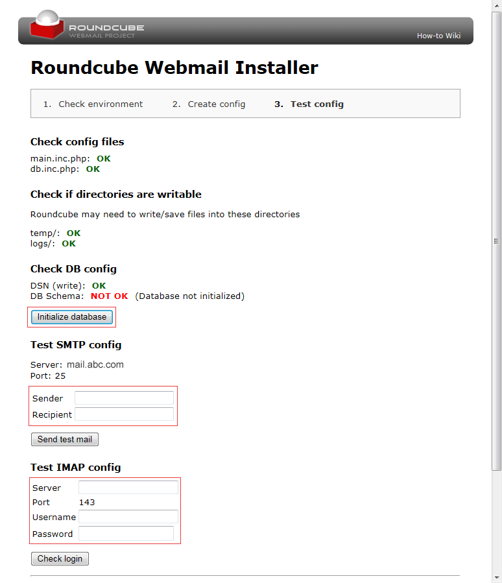This screenshot has height=583, width=502.
Task: Click the Check if directories are writable heading
Action: click(x=116, y=194)
